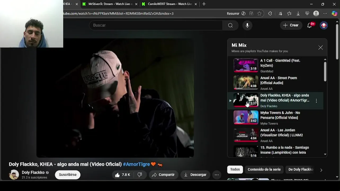Click the browser address bar URL
Viewport: 340px width, 191px height.
point(118,13)
